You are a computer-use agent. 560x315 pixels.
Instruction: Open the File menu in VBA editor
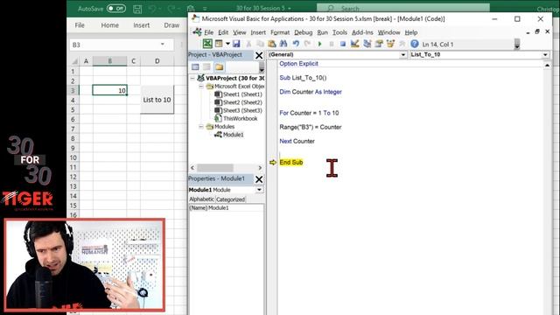tap(208, 32)
